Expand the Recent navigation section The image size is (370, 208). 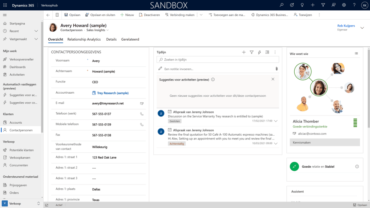[36, 31]
